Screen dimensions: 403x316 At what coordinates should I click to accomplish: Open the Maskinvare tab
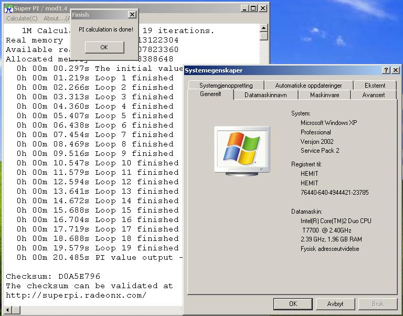pyautogui.click(x=325, y=95)
